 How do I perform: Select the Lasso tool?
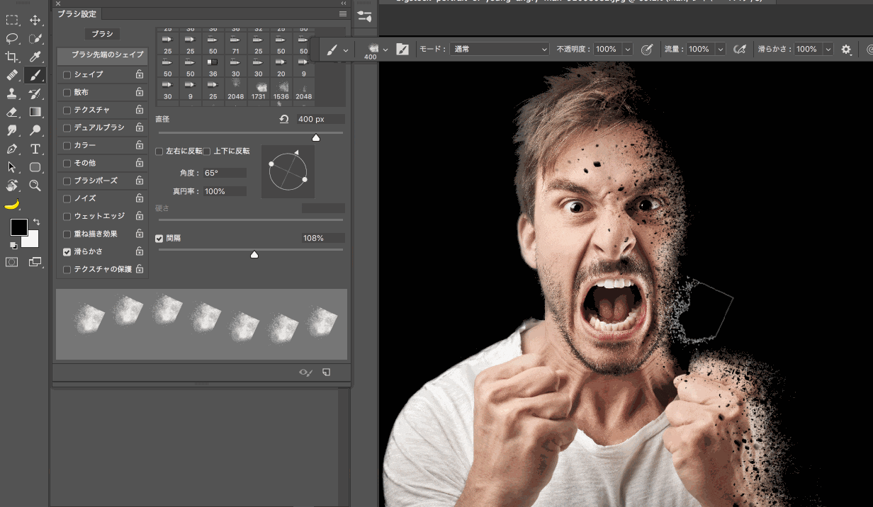[12, 38]
